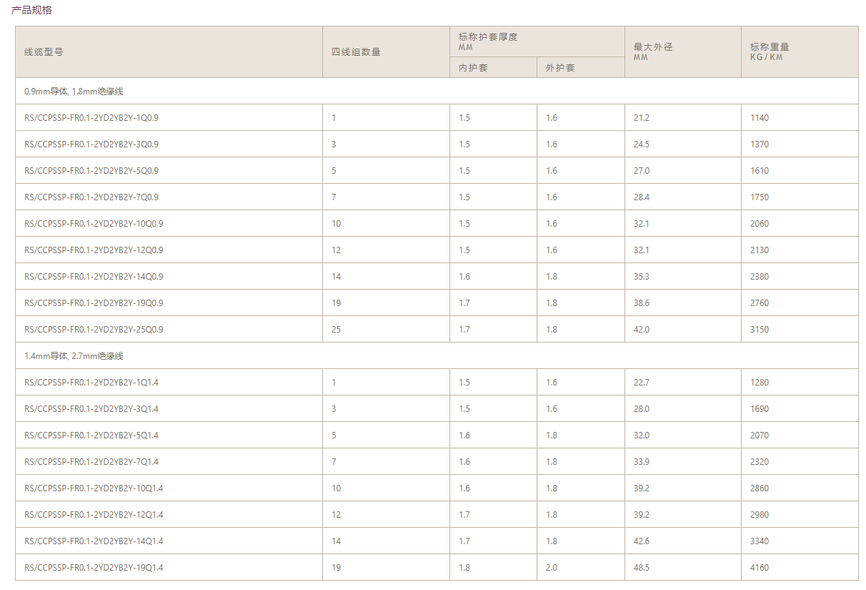Click the outer sheath value 2.0
Viewport: 866px width, 590px height.
pyautogui.click(x=552, y=568)
